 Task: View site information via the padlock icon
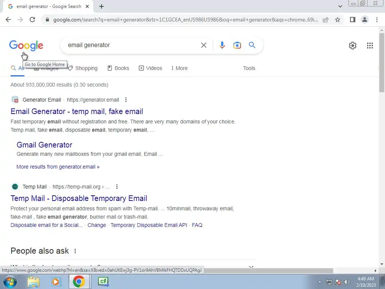(47, 20)
